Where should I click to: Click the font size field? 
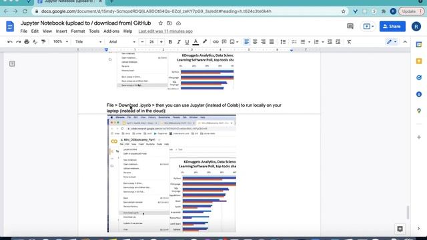tap(151, 42)
